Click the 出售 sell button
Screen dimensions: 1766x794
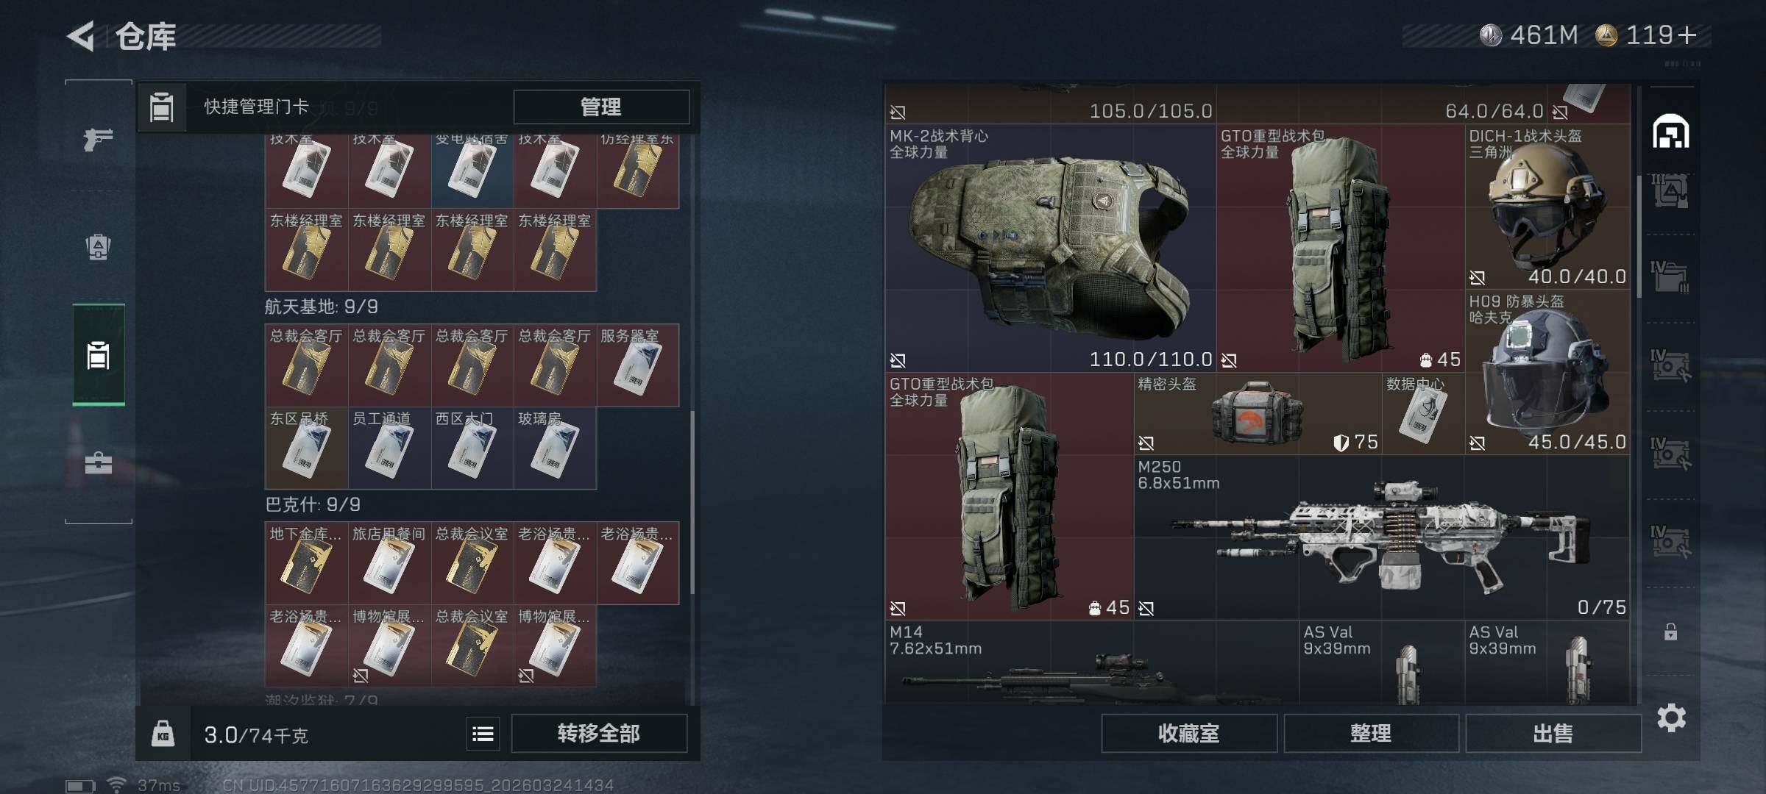(1553, 733)
